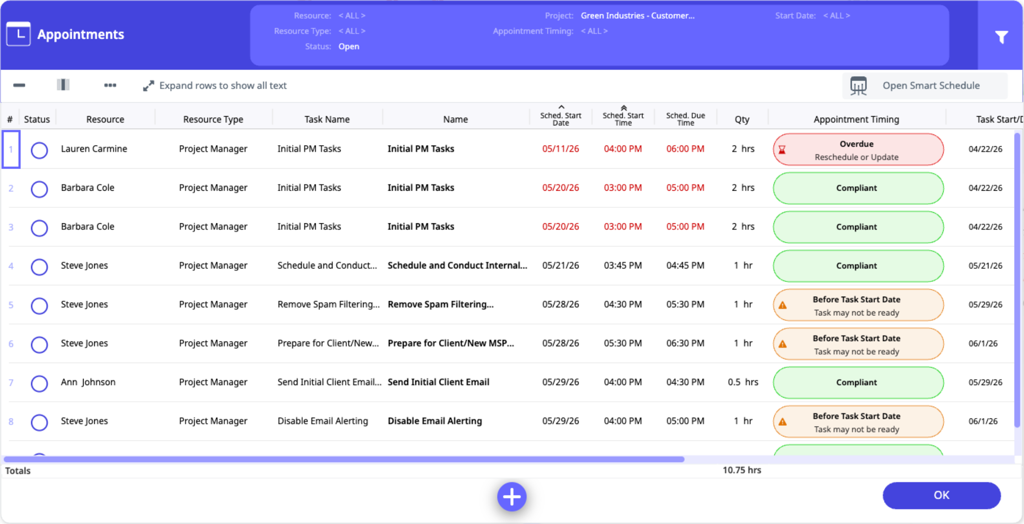Click warning triangle on Remove Spam Filtering row
The image size is (1024, 524).
(782, 305)
